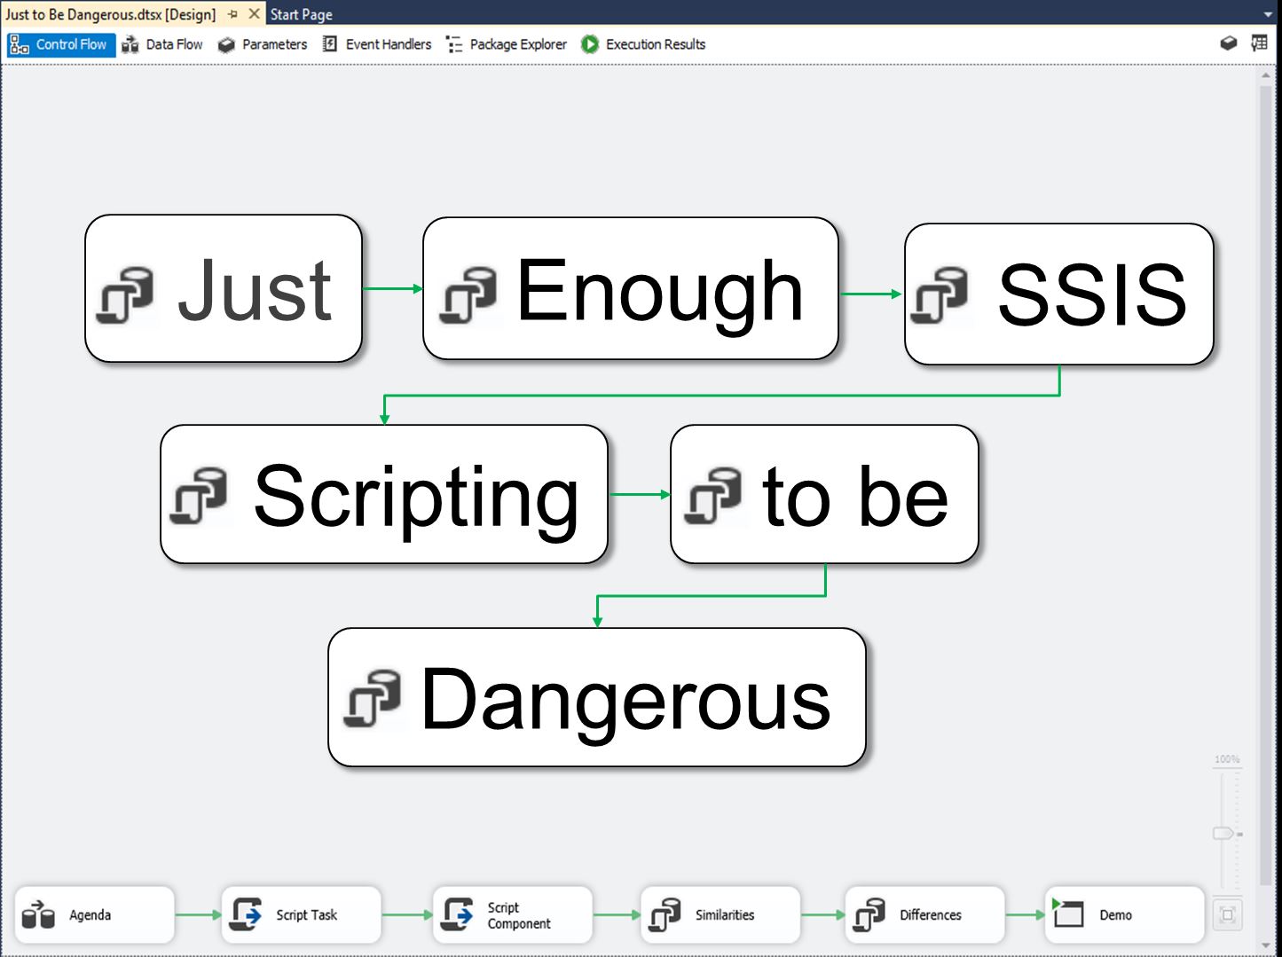1282x957 pixels.
Task: Select the Dangerous task label
Action: pyautogui.click(x=626, y=702)
